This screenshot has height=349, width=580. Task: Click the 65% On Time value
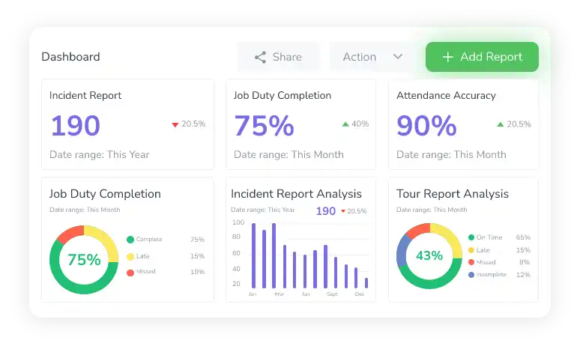(523, 237)
